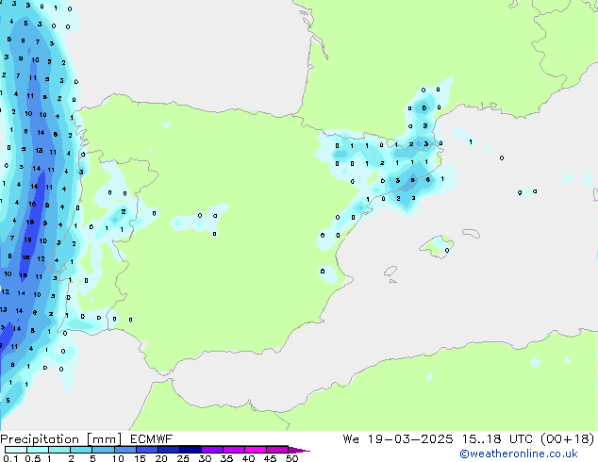598x462 pixels.
Task: Pick the 40–45 mm bright magenta swatch
Action: (256, 450)
